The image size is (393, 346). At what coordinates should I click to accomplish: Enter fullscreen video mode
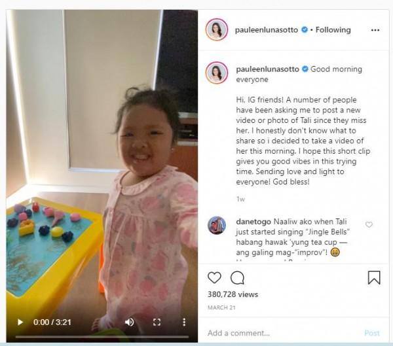(157, 322)
